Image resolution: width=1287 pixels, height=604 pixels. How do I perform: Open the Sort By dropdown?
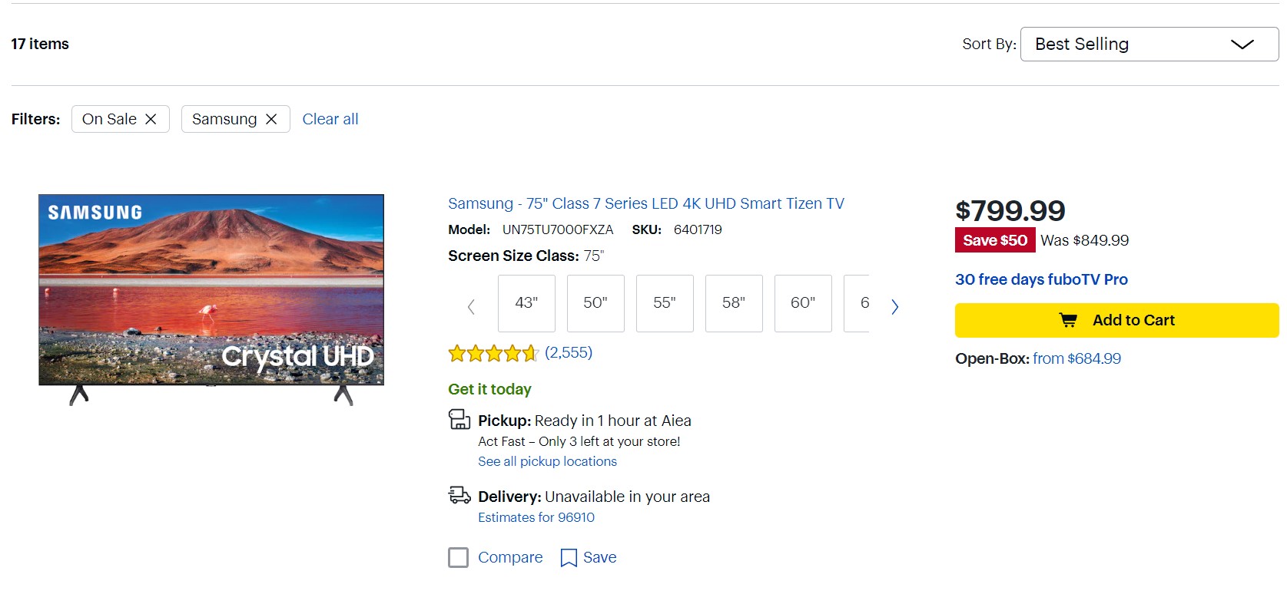[x=1149, y=45]
